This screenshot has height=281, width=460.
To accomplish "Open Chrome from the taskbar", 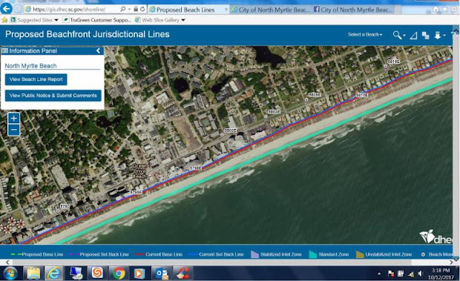I will tap(119, 273).
